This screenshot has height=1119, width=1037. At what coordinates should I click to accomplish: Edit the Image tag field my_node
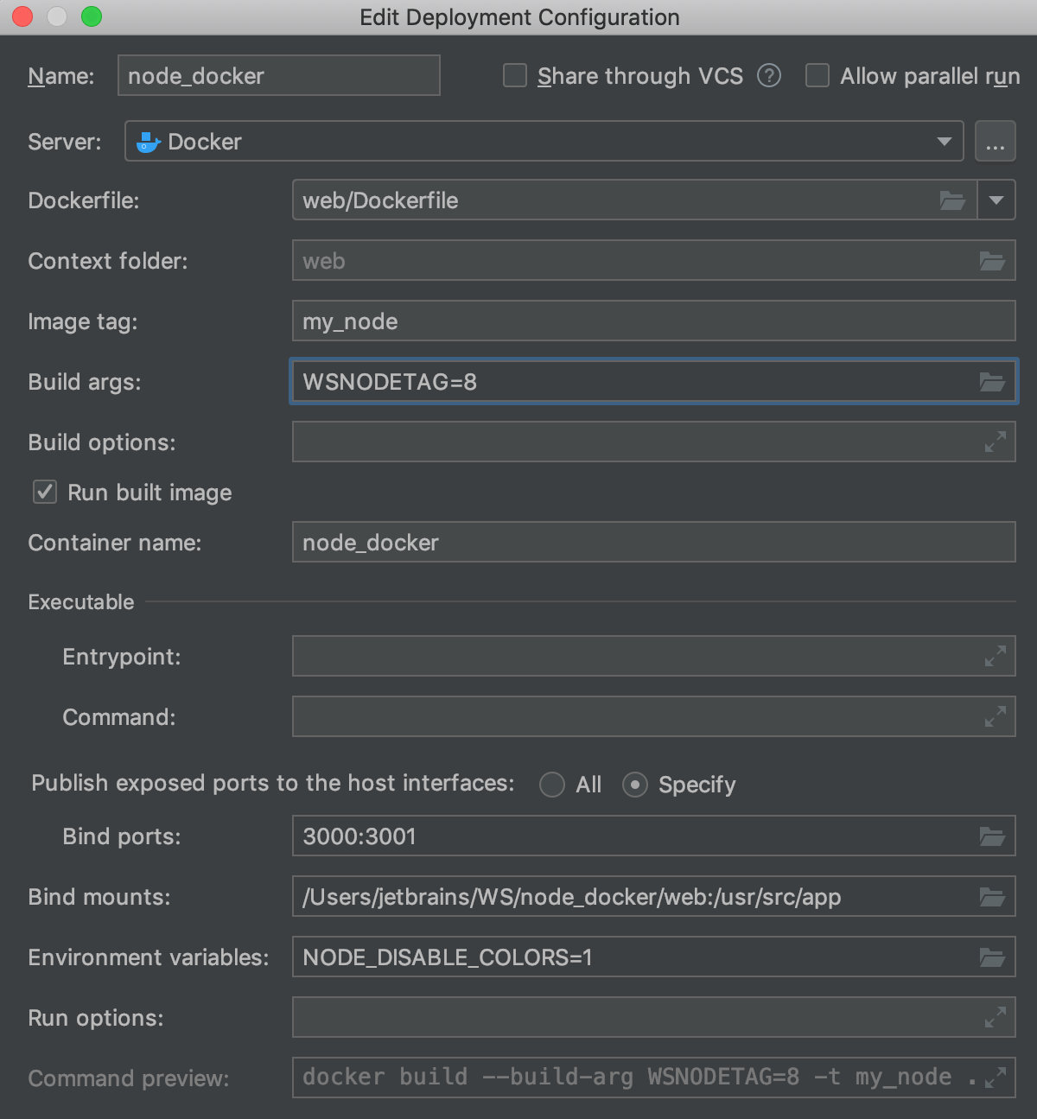(654, 321)
